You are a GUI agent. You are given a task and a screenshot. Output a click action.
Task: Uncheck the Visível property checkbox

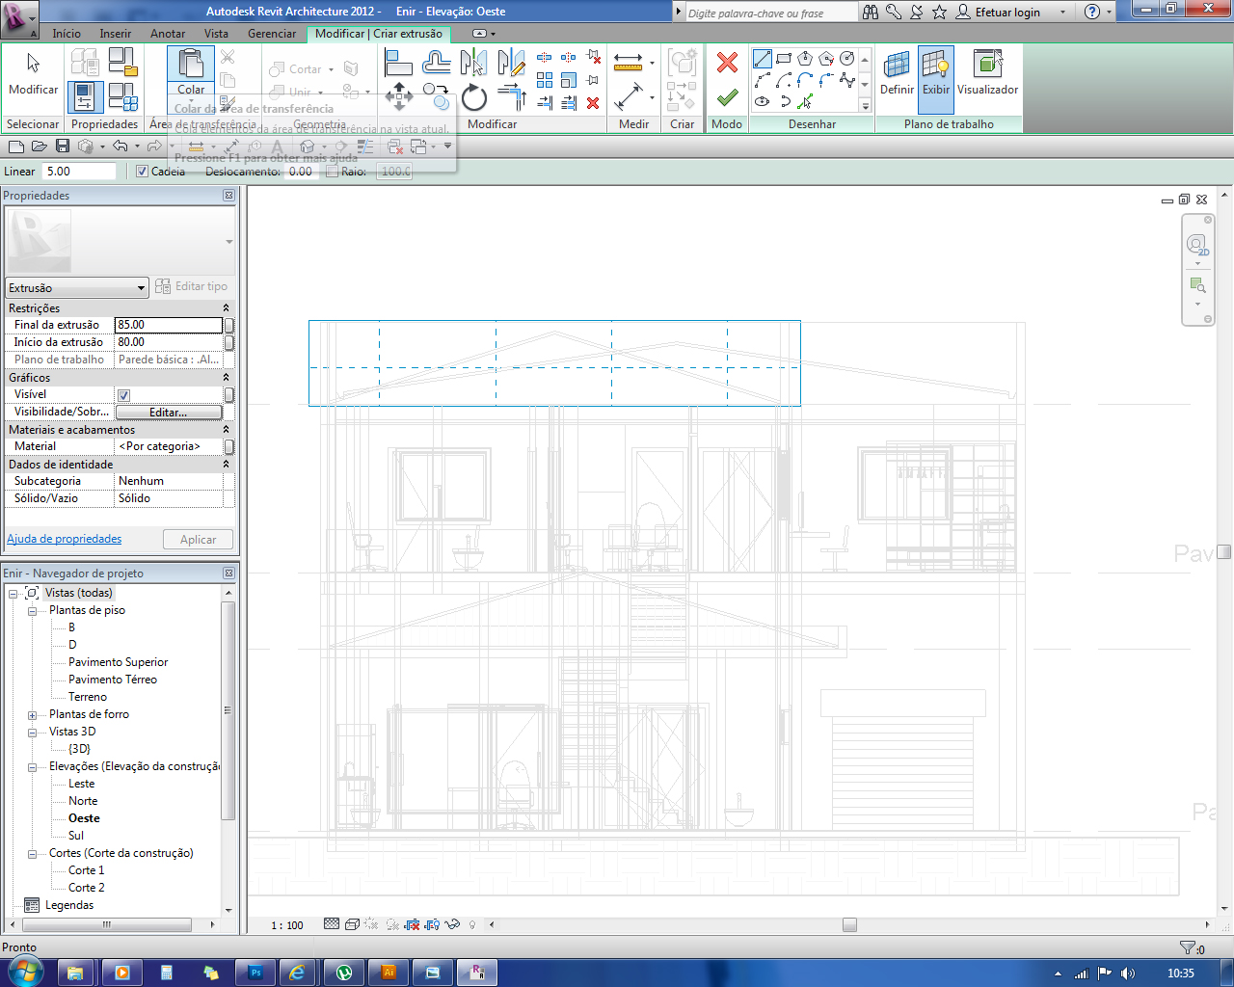point(124,395)
